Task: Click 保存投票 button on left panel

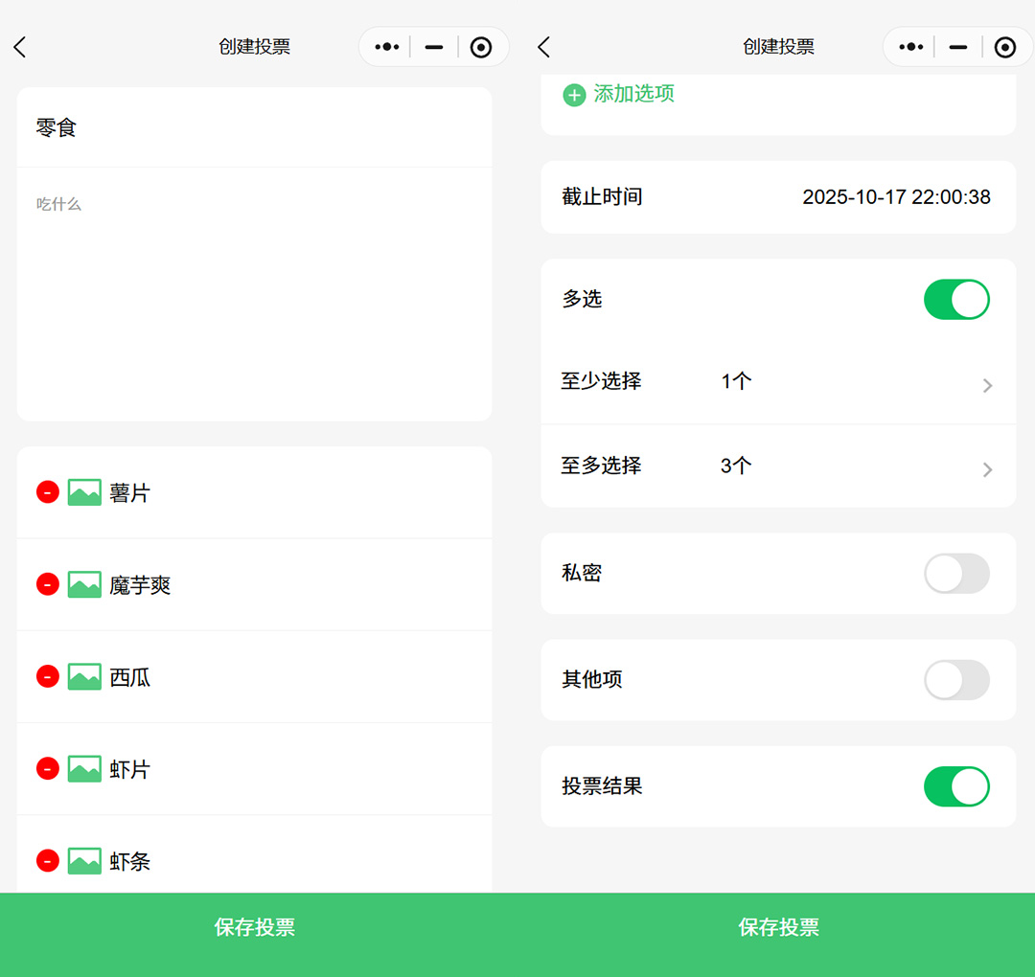Action: [x=255, y=927]
